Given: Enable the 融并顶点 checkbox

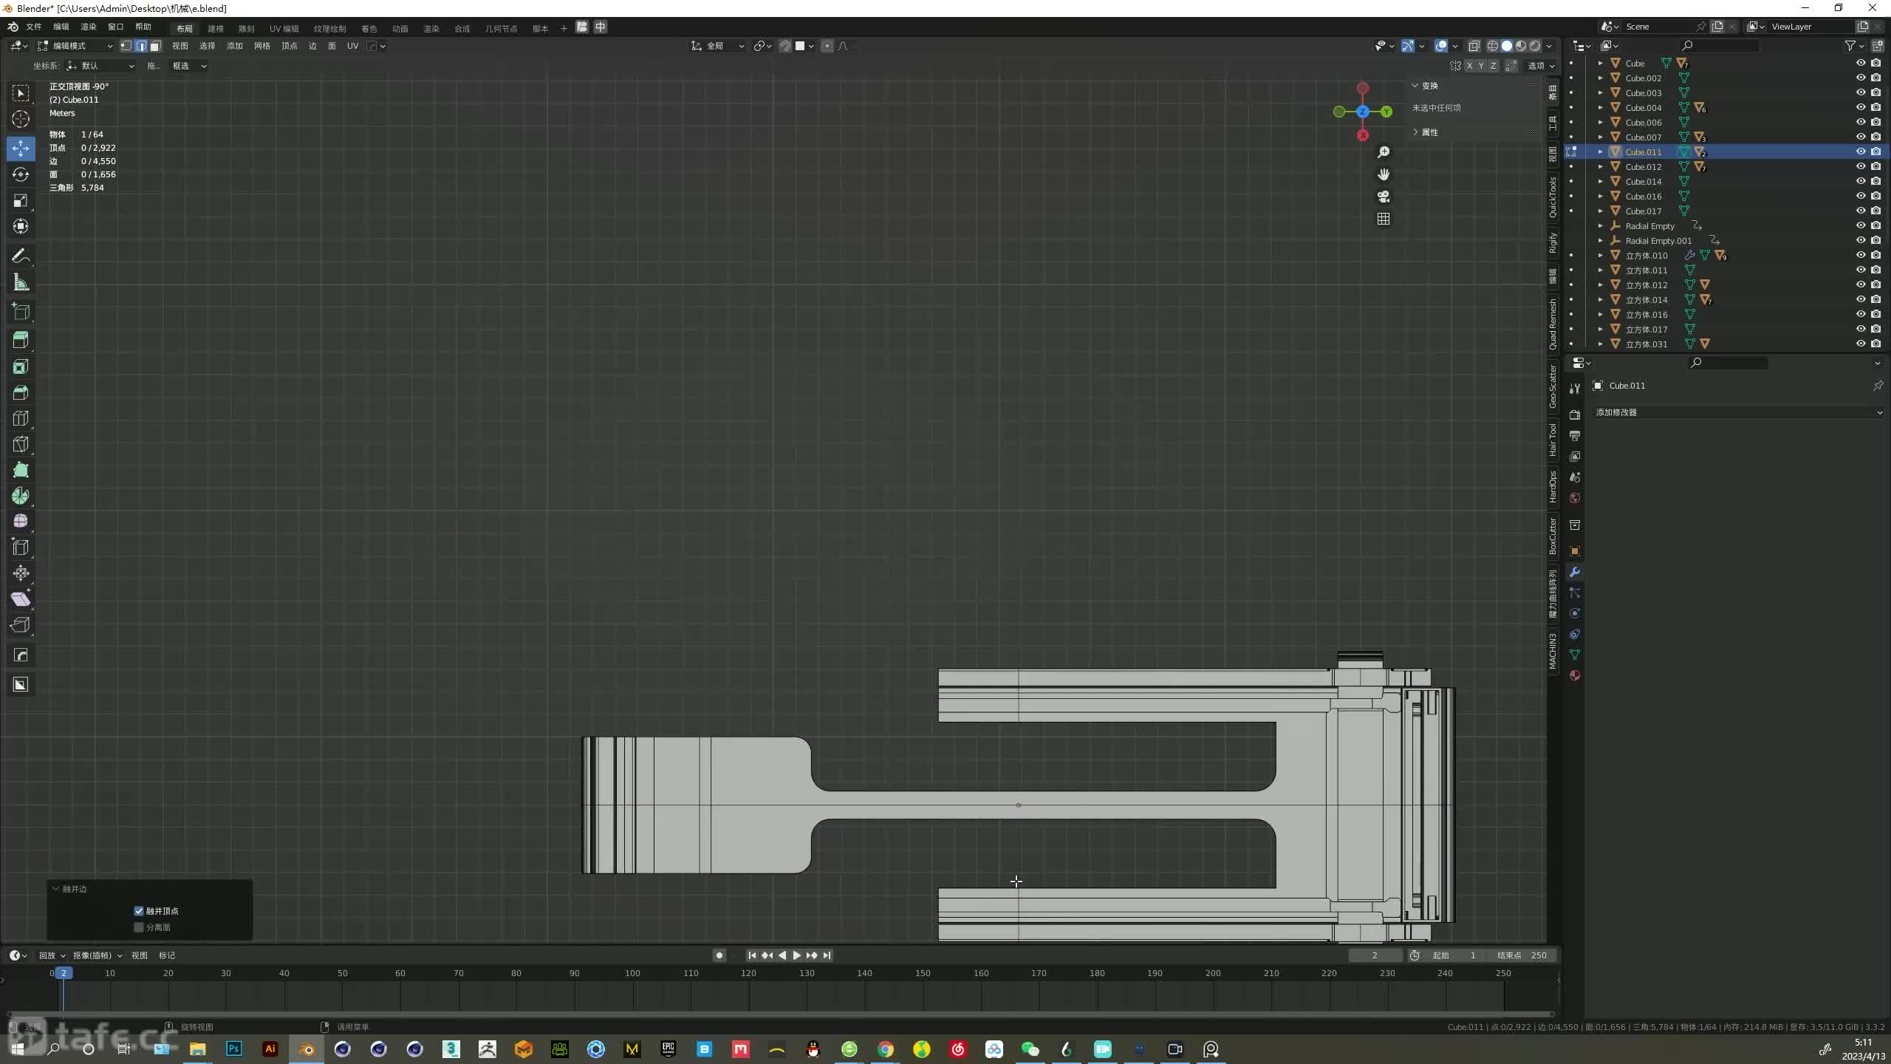Looking at the screenshot, I should click(139, 911).
